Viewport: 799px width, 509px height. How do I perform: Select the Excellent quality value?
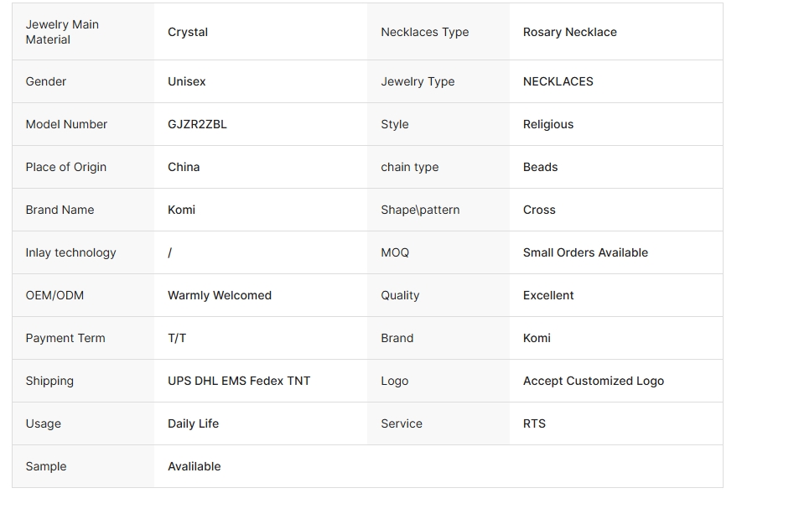548,295
